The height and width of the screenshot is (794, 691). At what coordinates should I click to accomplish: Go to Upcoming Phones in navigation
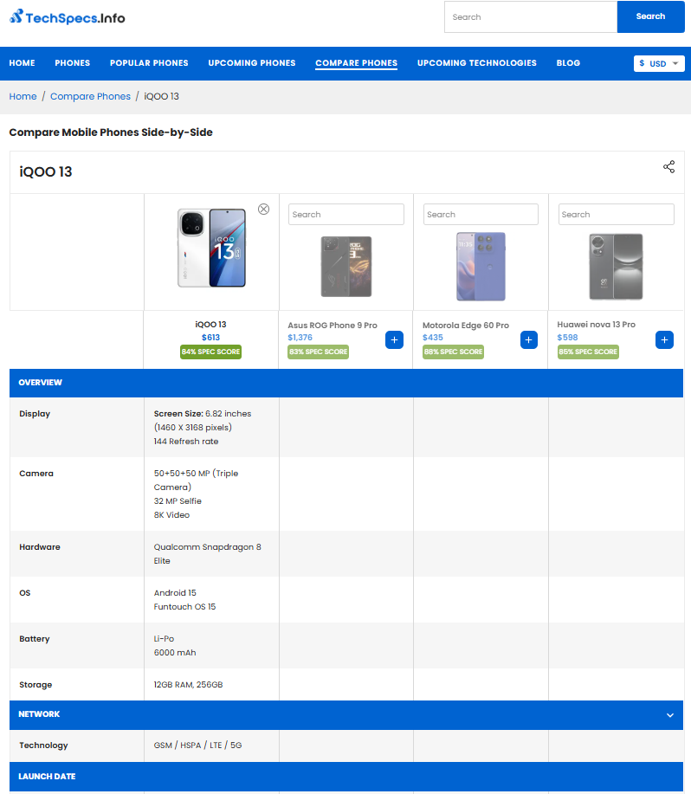[x=252, y=63]
